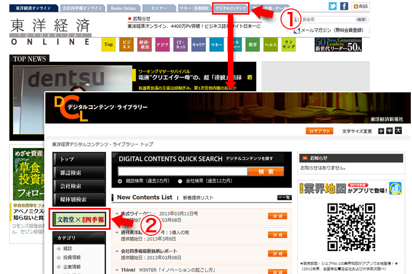This screenshot has height=274, width=412.
Task: Select the 企業情報 category item
Action: [72, 266]
